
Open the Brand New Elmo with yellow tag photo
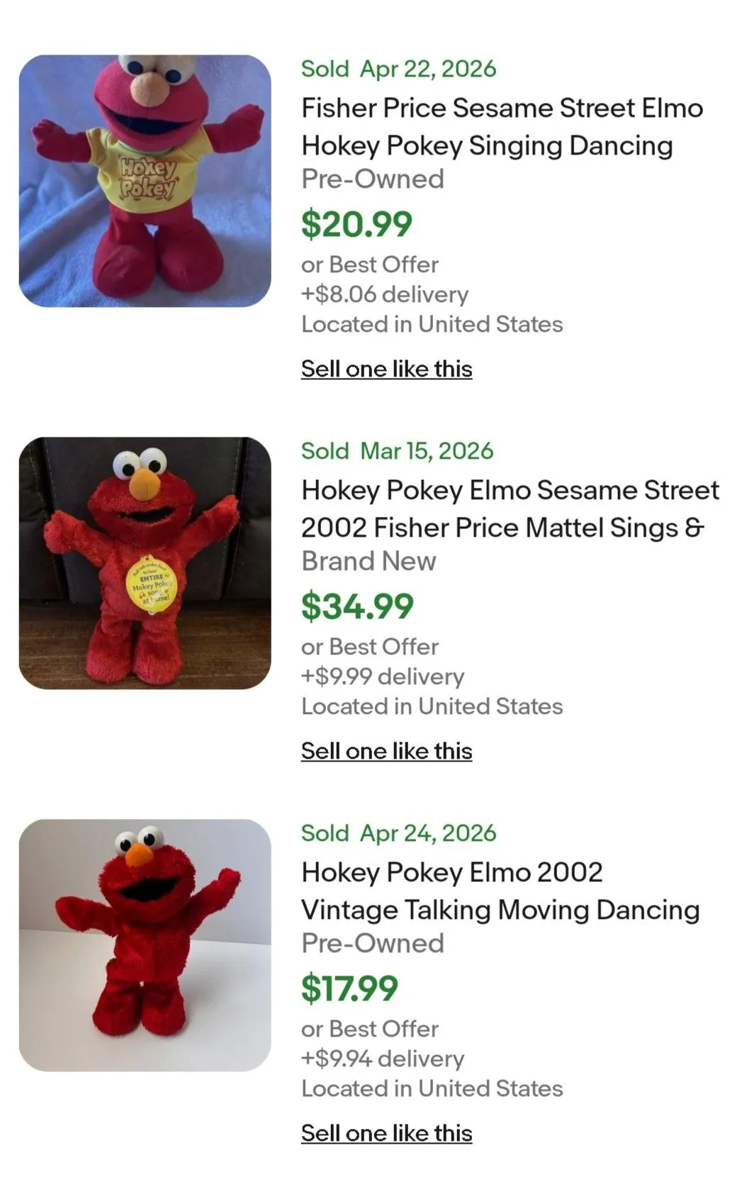click(145, 563)
